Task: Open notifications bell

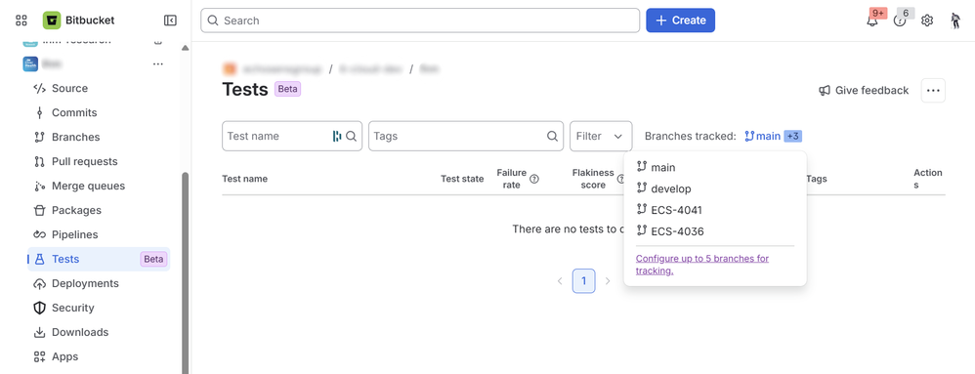Action: [x=872, y=21]
